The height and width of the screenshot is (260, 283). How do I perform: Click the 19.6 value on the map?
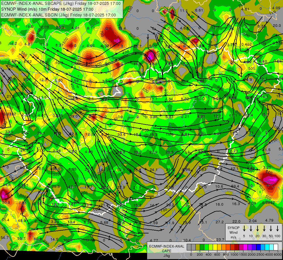29,27
